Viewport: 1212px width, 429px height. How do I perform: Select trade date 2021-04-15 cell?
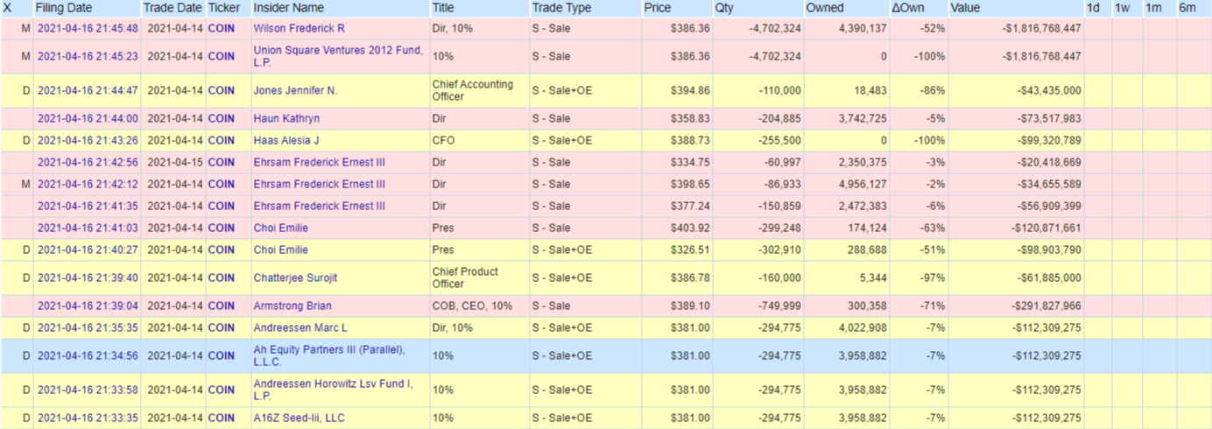[x=173, y=162]
